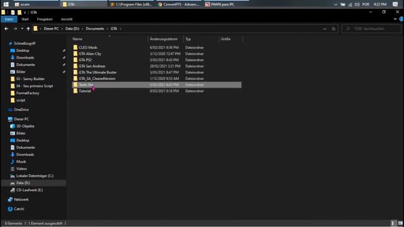This screenshot has width=404, height=227.
Task: Go forward with the forward arrow
Action: 15,28
